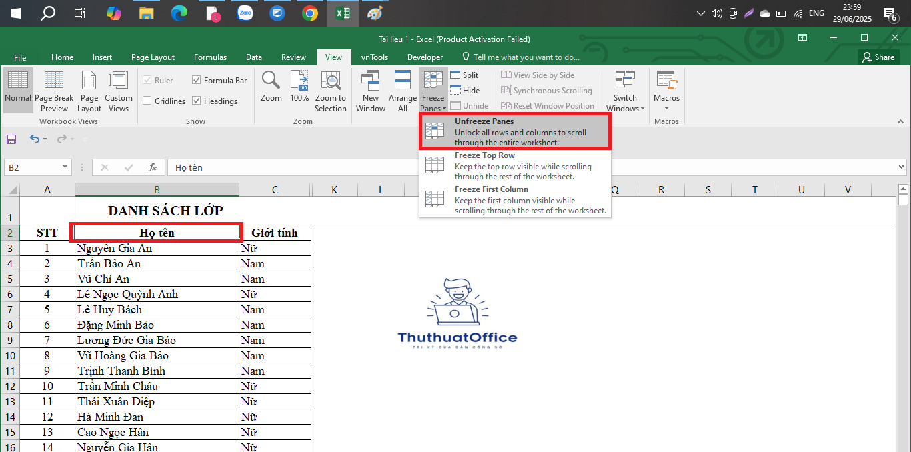911x452 pixels.
Task: Select the Normal workbook view
Action: 18,90
